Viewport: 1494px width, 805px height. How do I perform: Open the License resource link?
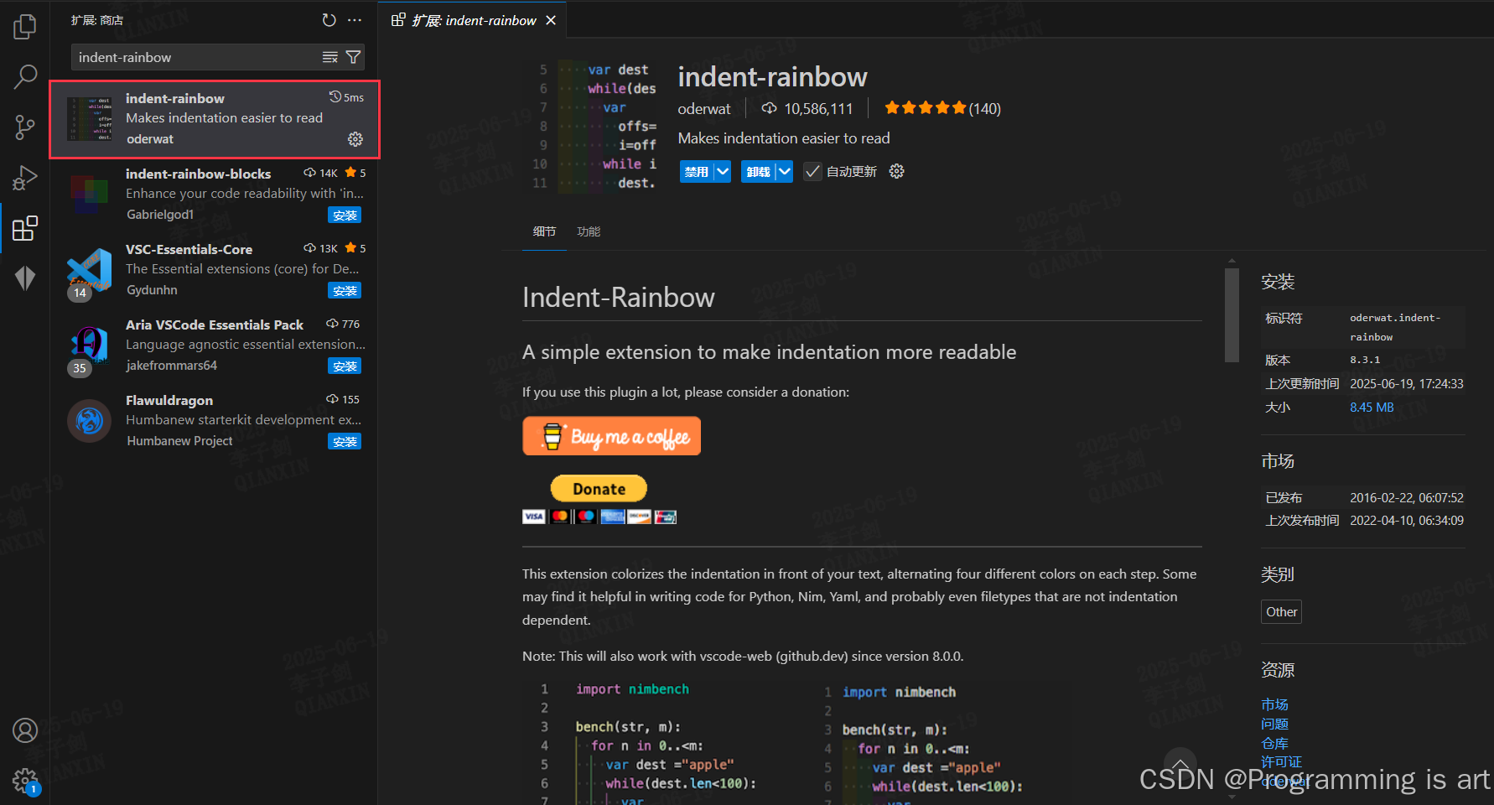1281,761
